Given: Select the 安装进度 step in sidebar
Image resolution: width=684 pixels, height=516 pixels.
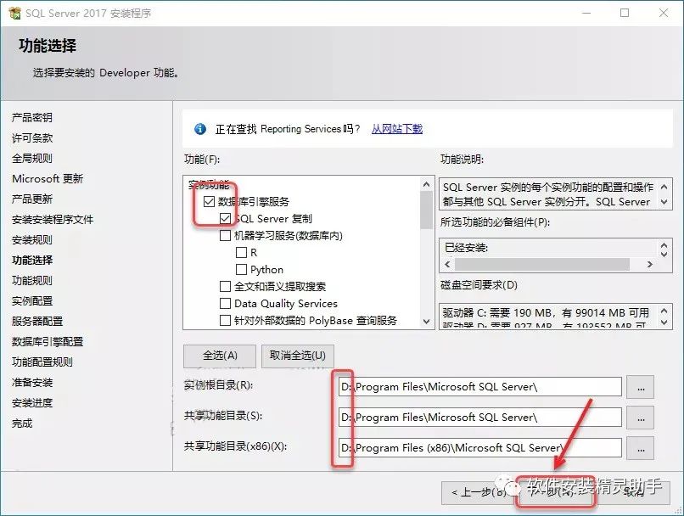Looking at the screenshot, I should pyautogui.click(x=32, y=403).
